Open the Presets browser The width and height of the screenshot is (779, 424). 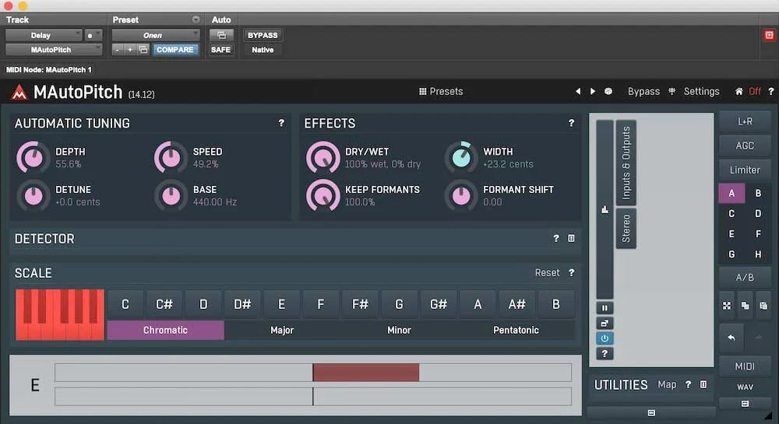click(441, 91)
